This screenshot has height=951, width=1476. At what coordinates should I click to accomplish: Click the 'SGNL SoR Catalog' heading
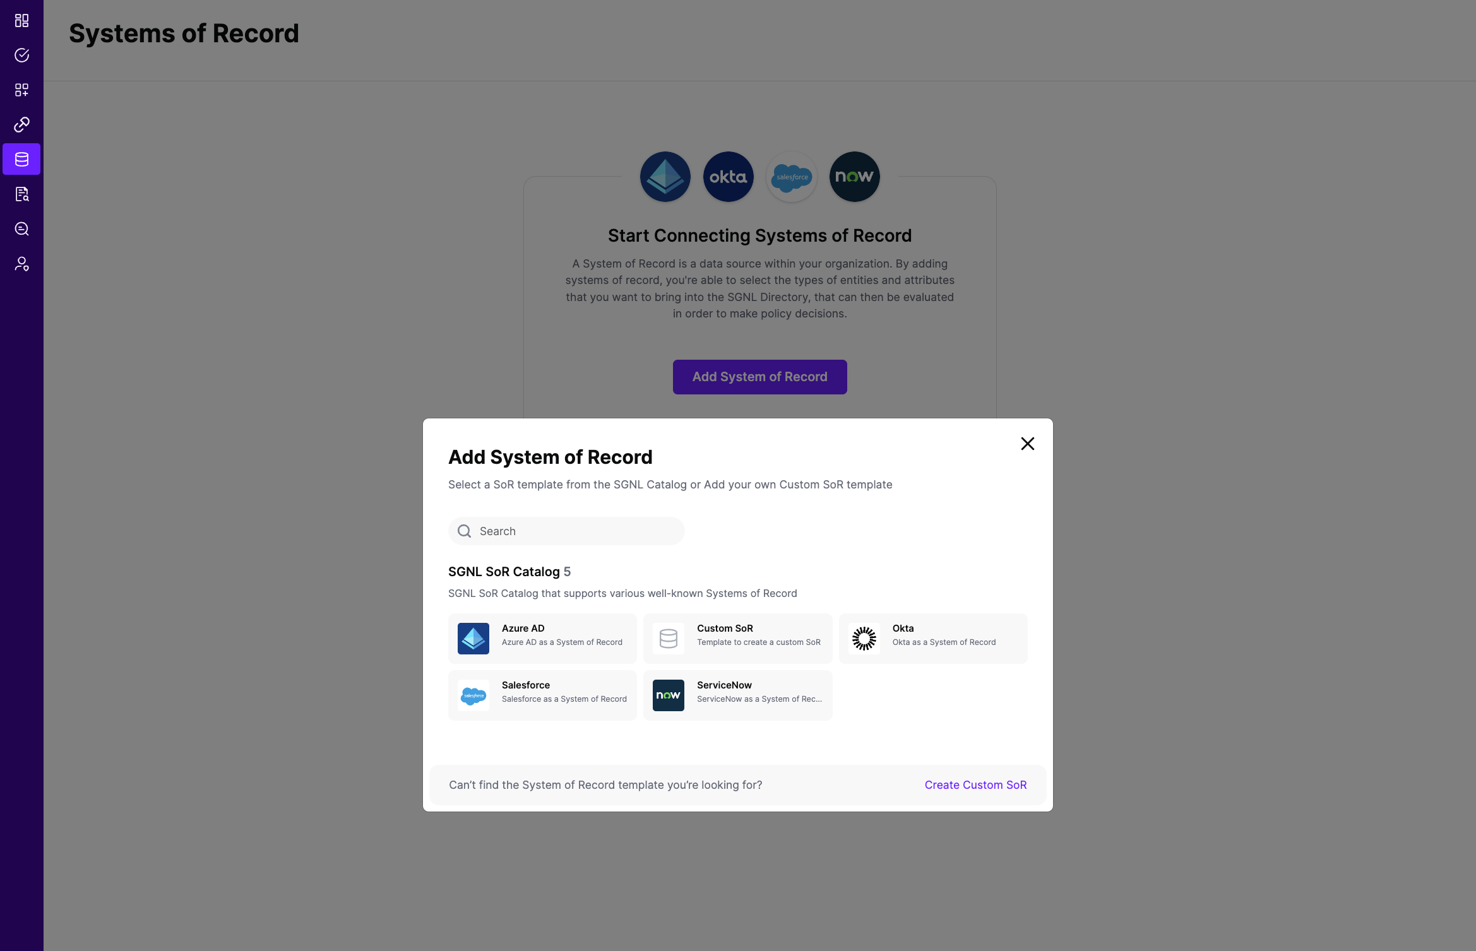coord(504,572)
